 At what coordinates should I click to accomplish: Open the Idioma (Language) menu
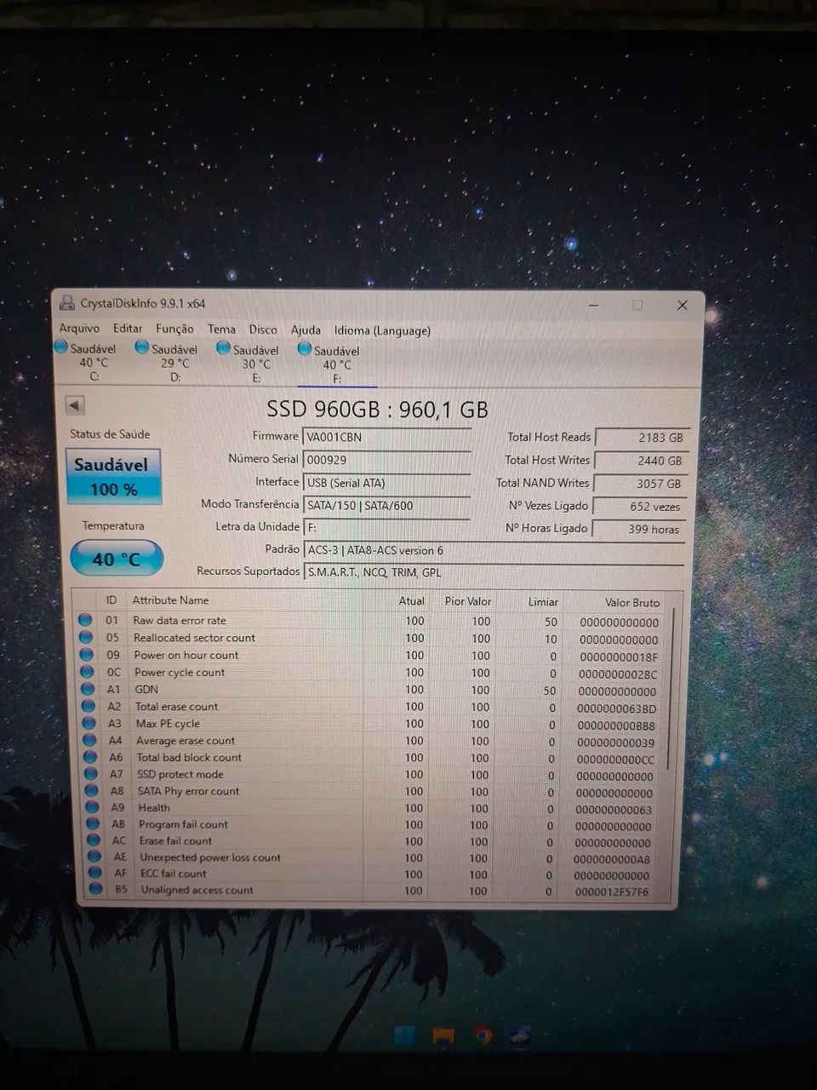382,330
